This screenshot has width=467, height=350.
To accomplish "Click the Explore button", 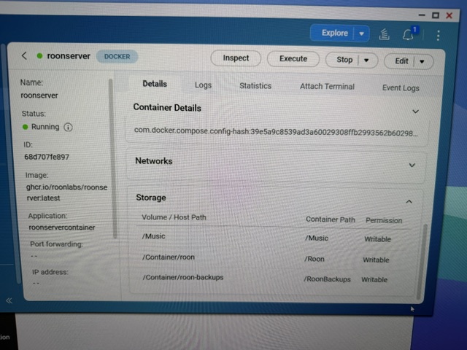I will [x=334, y=33].
